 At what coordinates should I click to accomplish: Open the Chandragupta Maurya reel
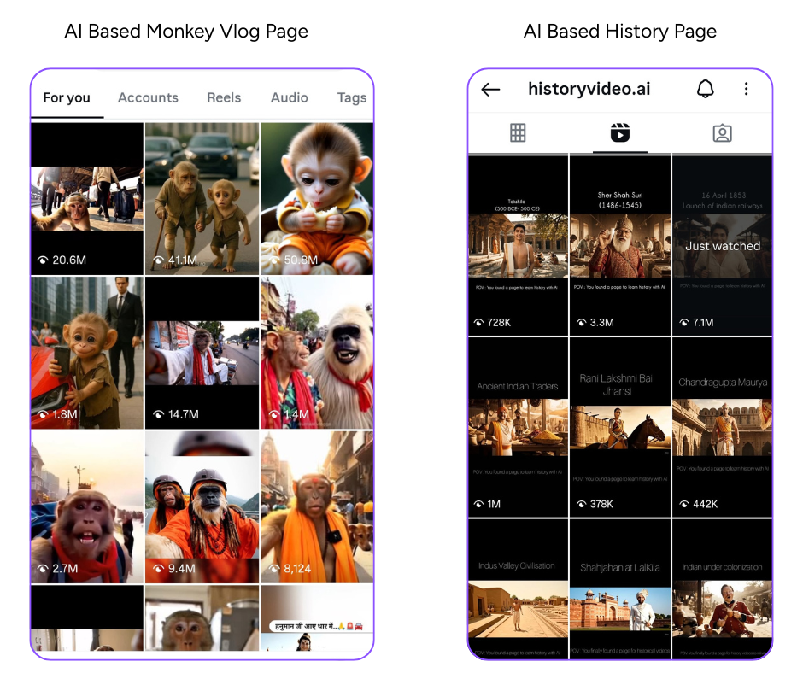pyautogui.click(x=723, y=427)
